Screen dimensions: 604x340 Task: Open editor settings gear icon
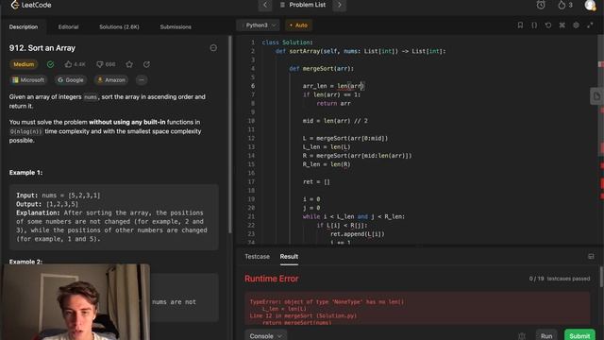576,25
